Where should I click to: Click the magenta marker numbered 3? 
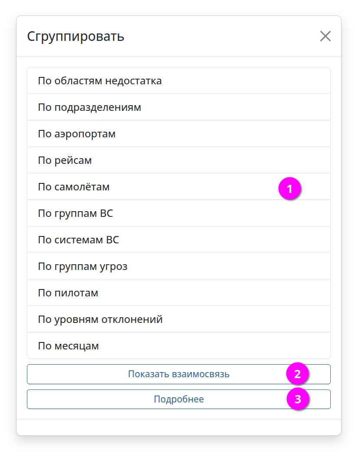pyautogui.click(x=298, y=399)
